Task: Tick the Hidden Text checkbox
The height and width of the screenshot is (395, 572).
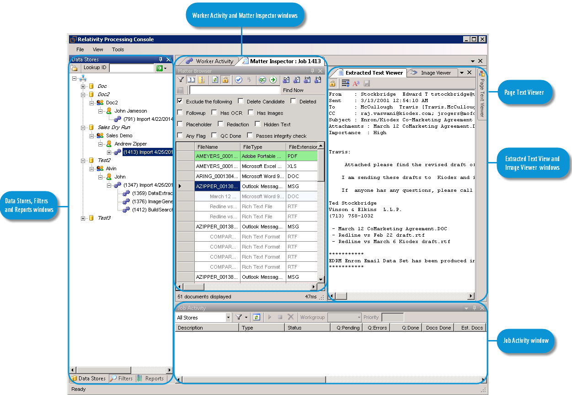Action: pos(258,124)
